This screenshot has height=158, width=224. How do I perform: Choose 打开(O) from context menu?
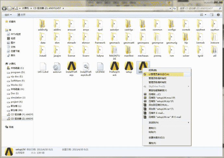167,70
